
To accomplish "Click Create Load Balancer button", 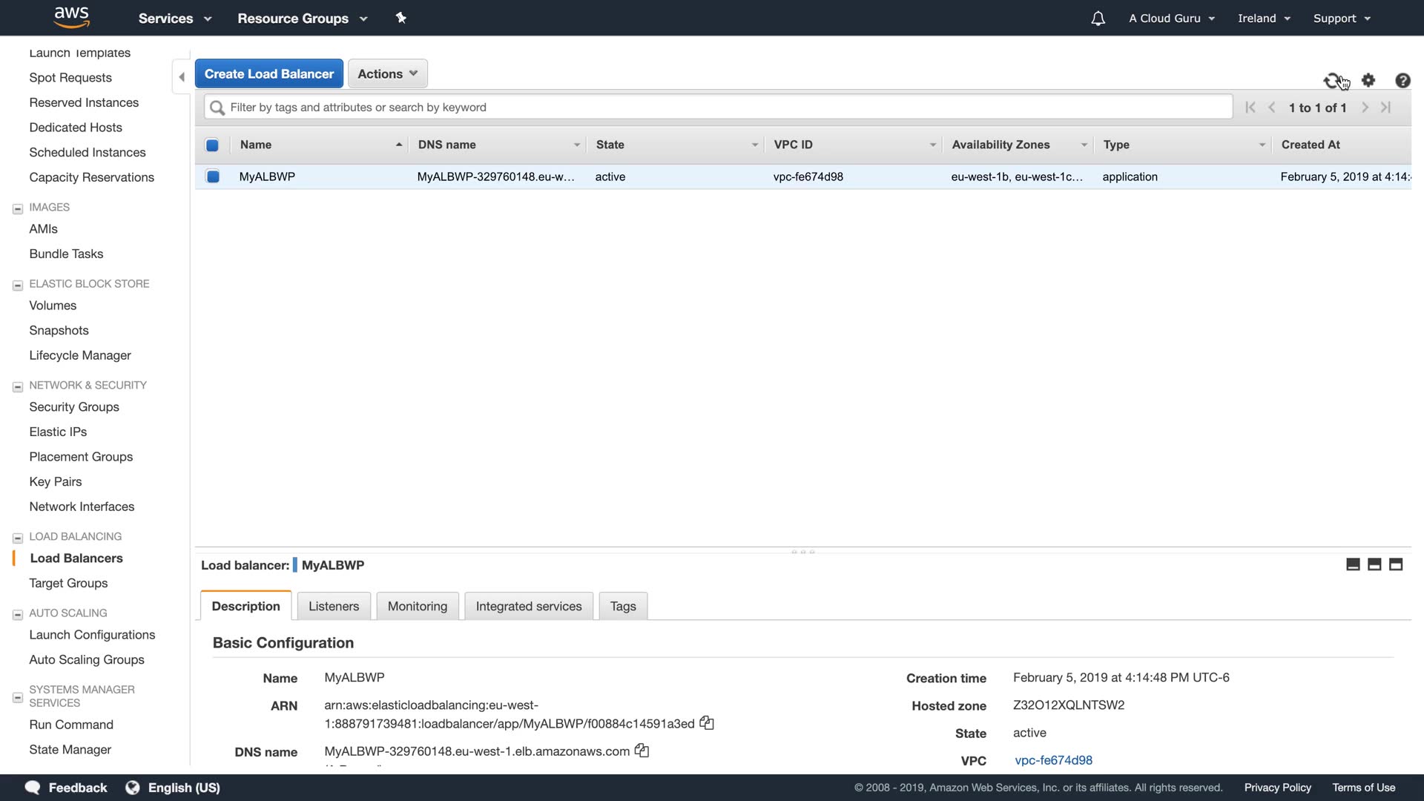I will point(268,73).
